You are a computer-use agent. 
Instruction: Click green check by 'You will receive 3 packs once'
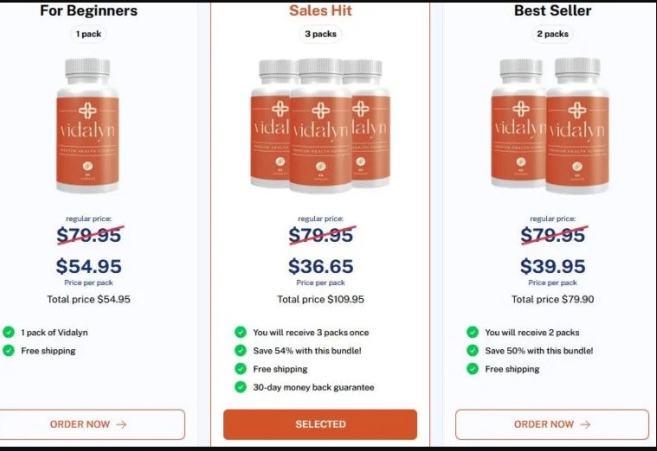(240, 332)
